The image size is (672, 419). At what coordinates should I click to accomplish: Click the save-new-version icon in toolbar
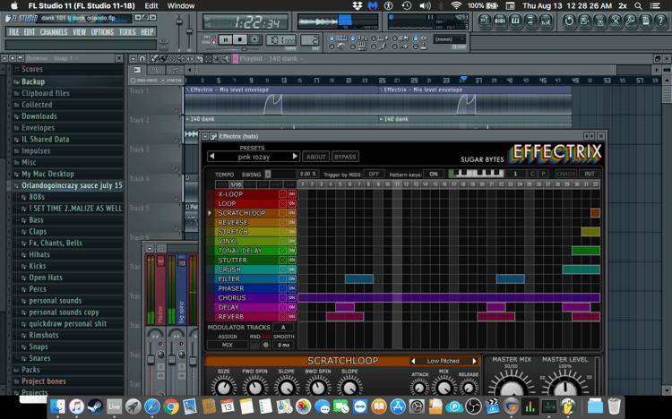click(584, 21)
